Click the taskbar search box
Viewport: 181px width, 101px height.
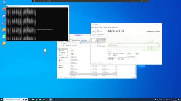[x=16, y=100]
